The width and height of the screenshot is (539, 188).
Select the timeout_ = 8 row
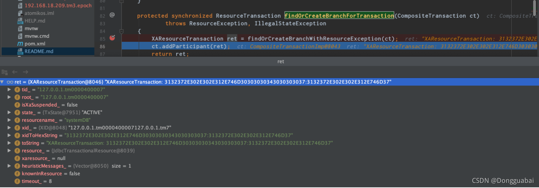coord(269,181)
